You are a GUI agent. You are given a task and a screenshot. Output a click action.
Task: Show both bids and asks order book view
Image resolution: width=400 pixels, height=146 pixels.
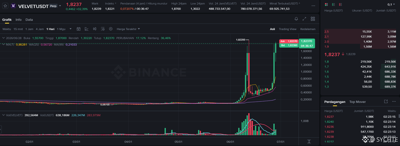point(326,5)
